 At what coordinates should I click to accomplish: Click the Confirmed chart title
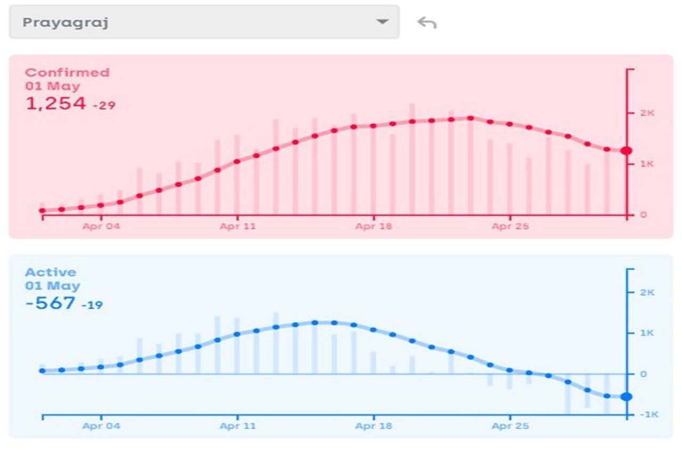tap(67, 72)
